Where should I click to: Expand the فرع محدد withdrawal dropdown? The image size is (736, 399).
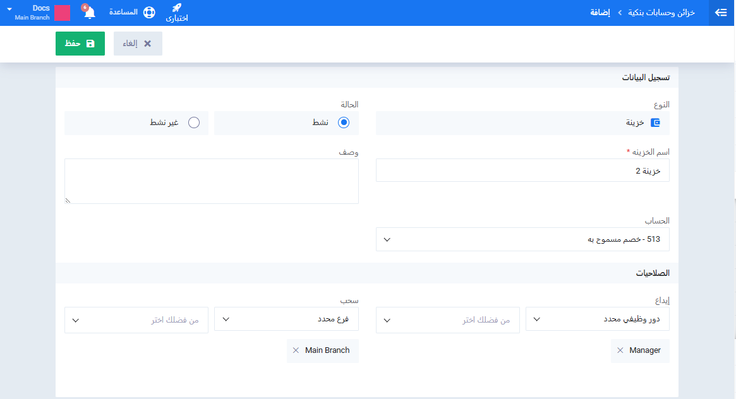[286, 319]
